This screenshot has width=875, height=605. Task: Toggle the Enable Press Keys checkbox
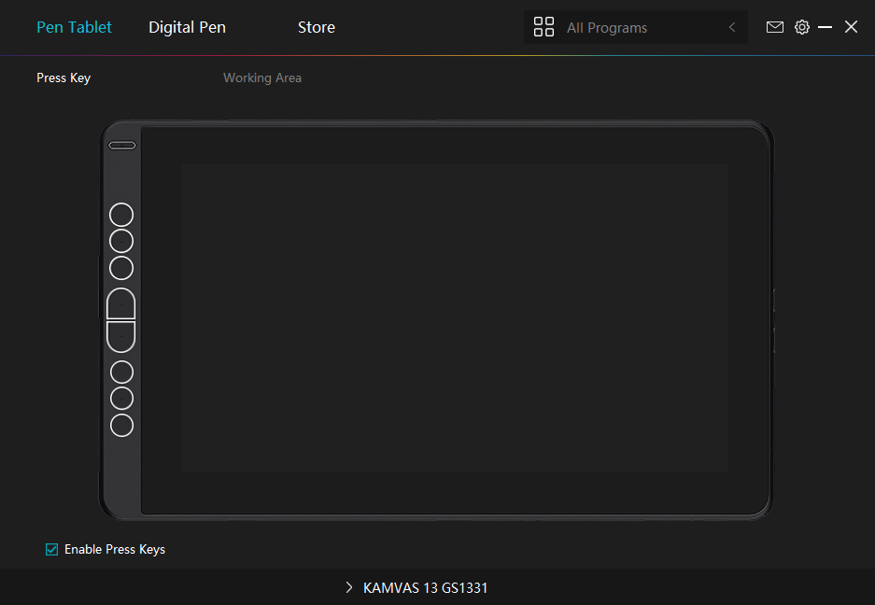tap(51, 550)
